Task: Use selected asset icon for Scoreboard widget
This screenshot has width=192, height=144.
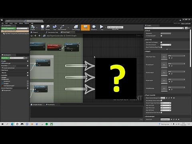Action: pyautogui.click(x=169, y=66)
